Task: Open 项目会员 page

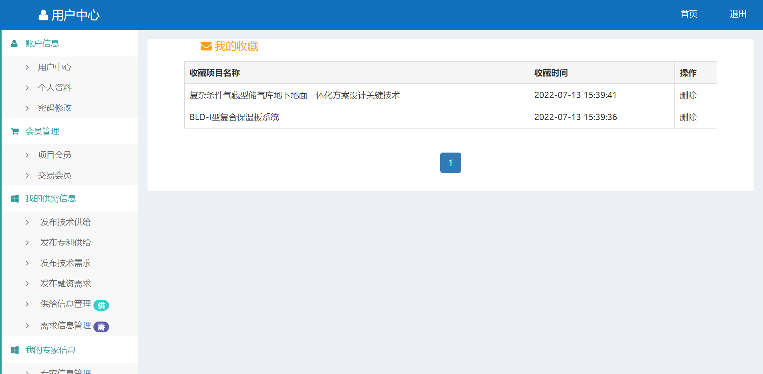Action: (55, 155)
